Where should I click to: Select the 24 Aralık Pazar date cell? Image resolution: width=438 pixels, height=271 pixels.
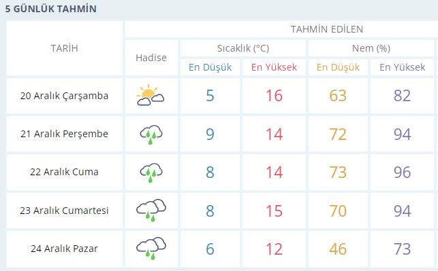[x=64, y=249]
